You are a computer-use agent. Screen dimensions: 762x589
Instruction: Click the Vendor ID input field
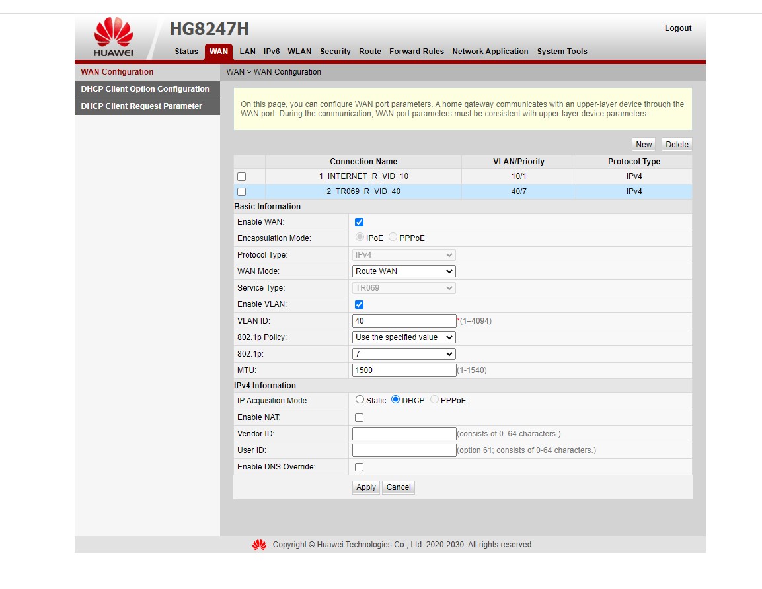pos(404,434)
